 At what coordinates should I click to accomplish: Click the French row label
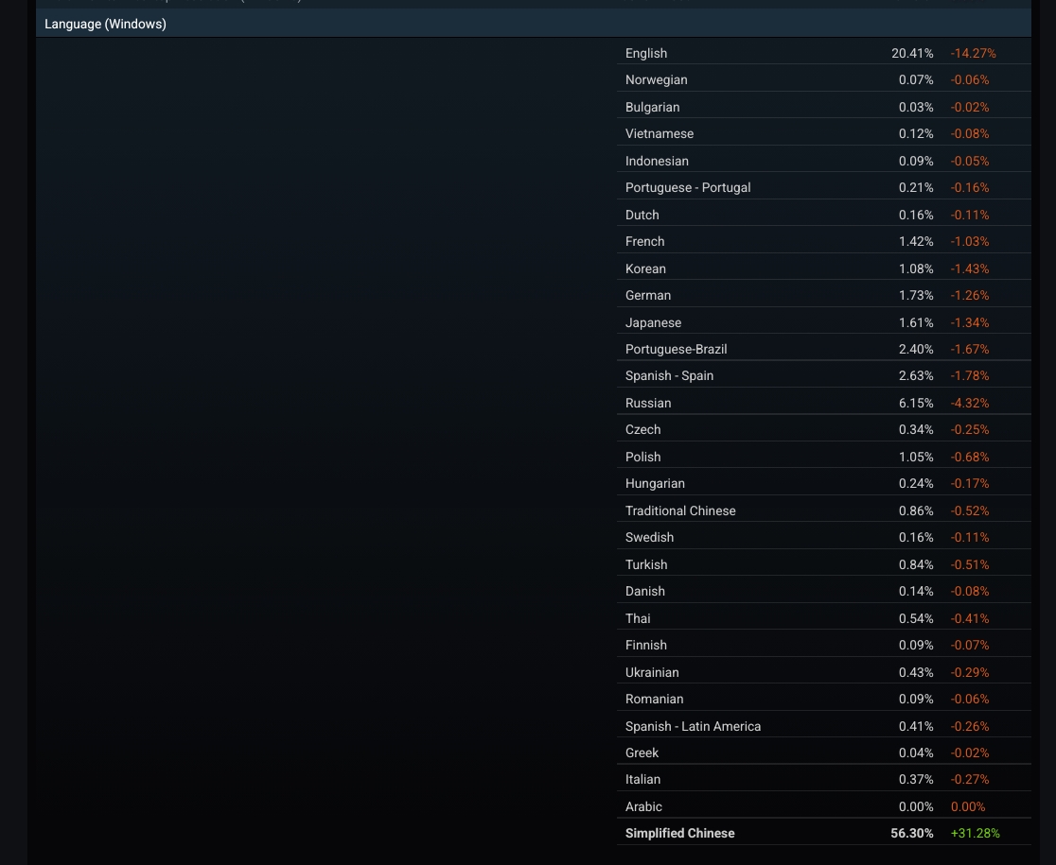coord(644,241)
